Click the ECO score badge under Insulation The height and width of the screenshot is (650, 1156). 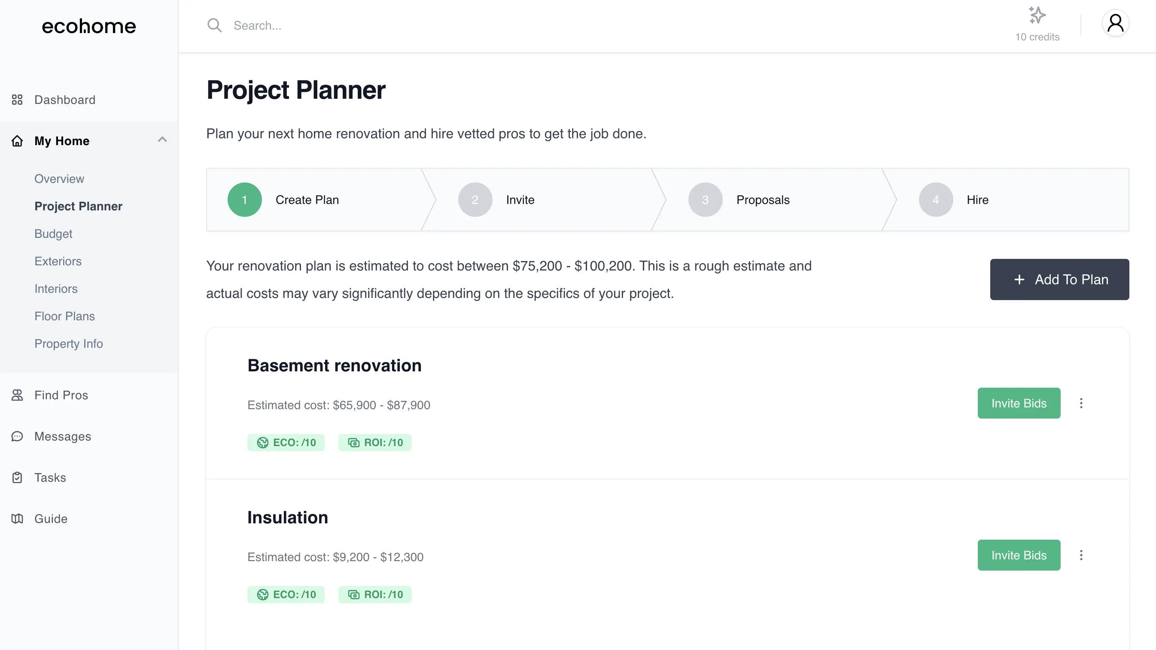tap(286, 594)
